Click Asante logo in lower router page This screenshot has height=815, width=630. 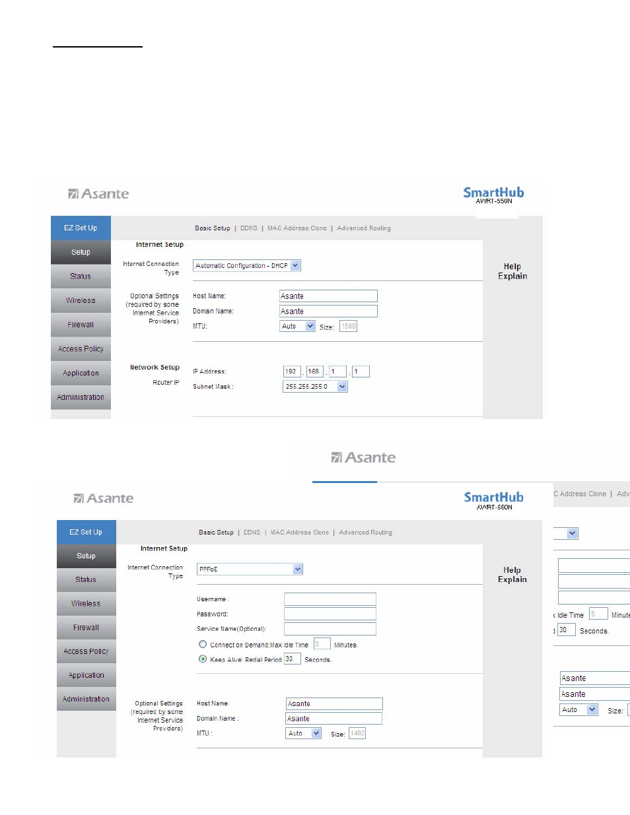tap(104, 498)
